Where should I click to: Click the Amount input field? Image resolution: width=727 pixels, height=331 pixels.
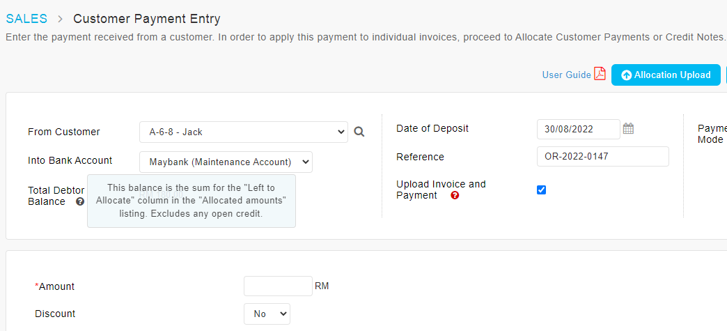point(278,286)
